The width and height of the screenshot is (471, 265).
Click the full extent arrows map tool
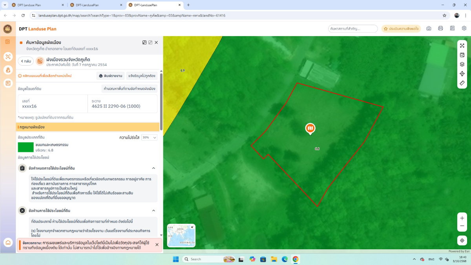pos(462,46)
